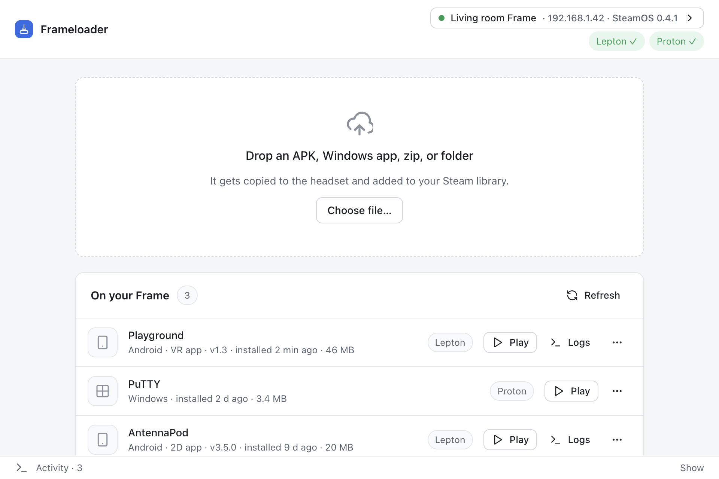Click the Activity · 3 label
Viewport: 719px width, 479px height.
point(59,468)
